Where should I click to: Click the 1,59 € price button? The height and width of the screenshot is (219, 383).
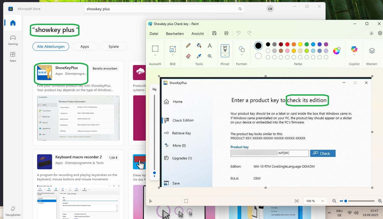point(113,158)
